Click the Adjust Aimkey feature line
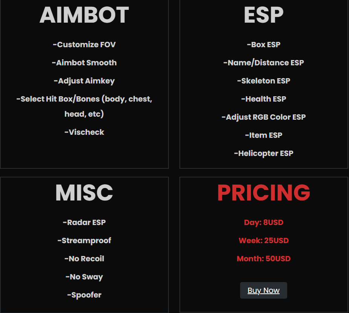 tap(84, 81)
